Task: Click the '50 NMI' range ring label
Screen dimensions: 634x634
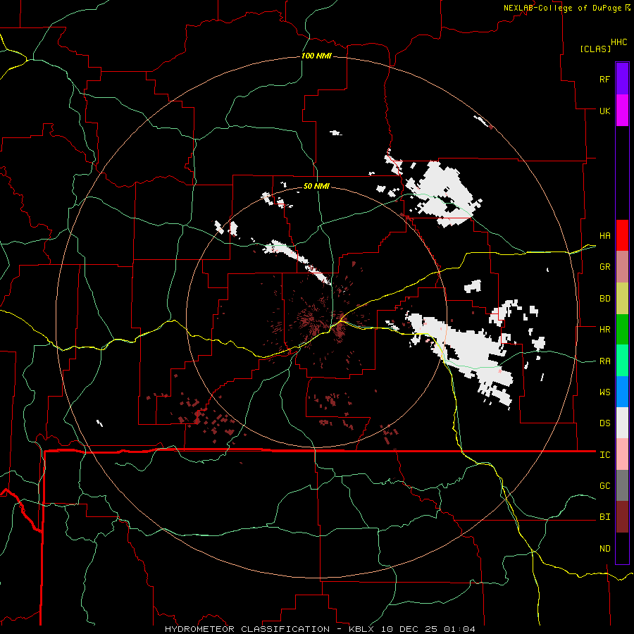Action: point(316,186)
